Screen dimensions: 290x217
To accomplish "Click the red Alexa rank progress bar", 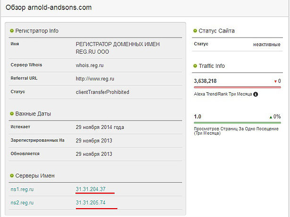I will tap(237, 88).
